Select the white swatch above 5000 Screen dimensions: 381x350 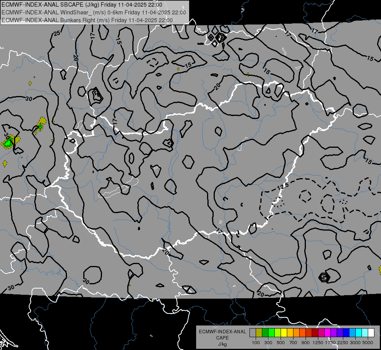[371, 332]
